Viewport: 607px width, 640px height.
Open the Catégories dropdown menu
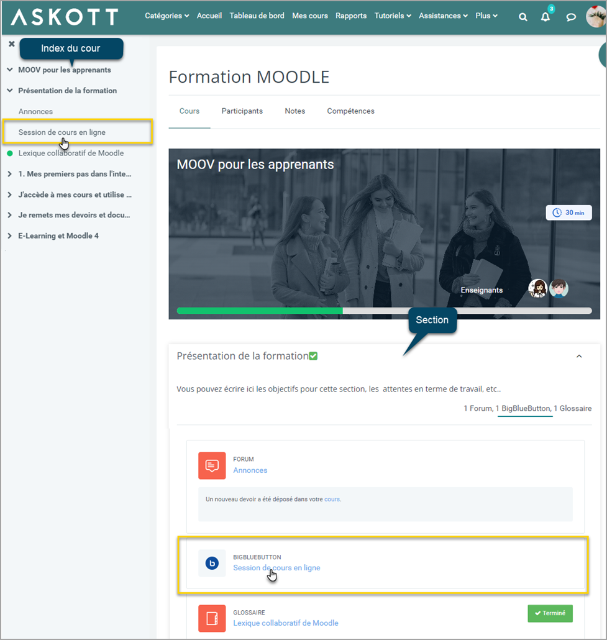[167, 16]
